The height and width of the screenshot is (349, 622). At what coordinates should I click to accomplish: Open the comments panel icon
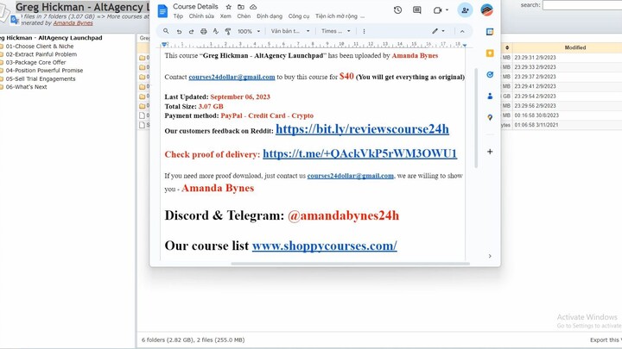coord(417,10)
